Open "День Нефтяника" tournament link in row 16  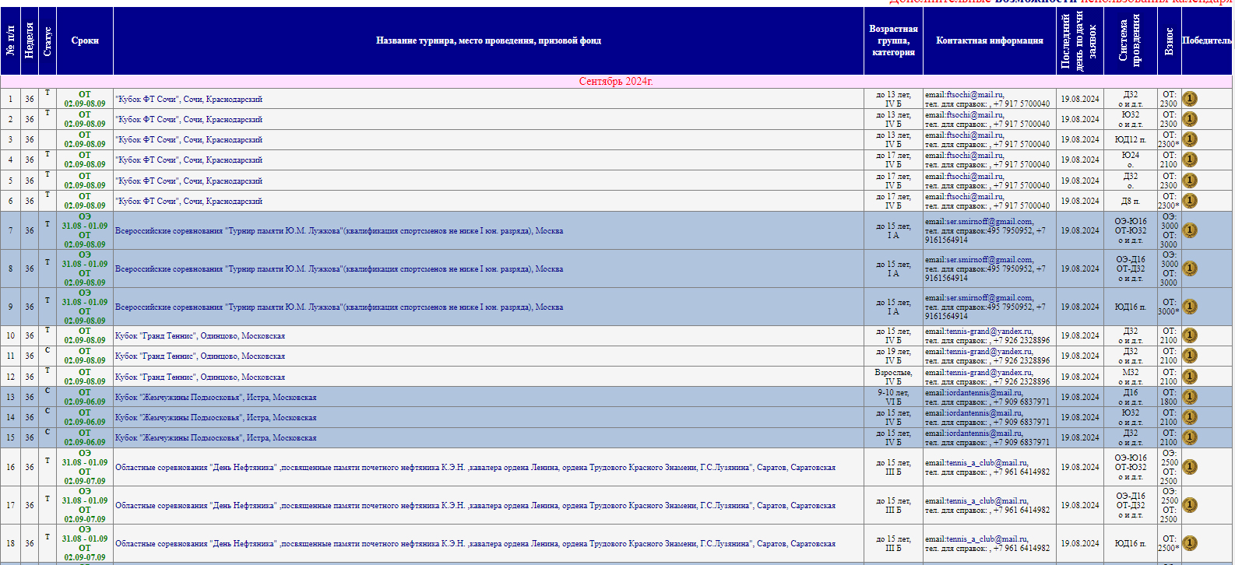475,467
